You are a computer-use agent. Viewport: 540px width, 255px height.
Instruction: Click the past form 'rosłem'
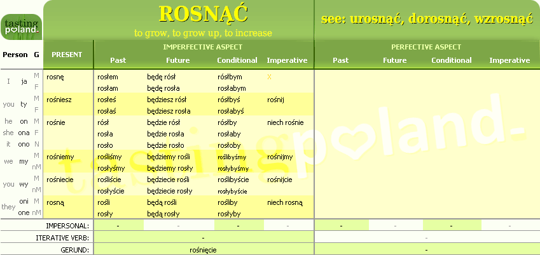click(107, 77)
